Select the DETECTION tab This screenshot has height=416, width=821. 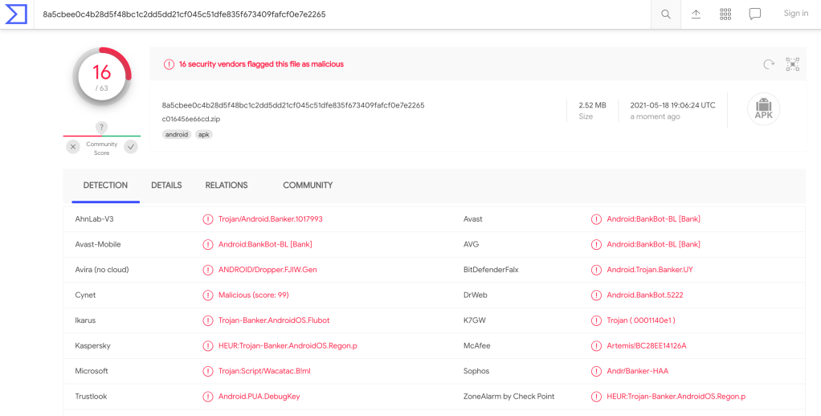click(105, 186)
